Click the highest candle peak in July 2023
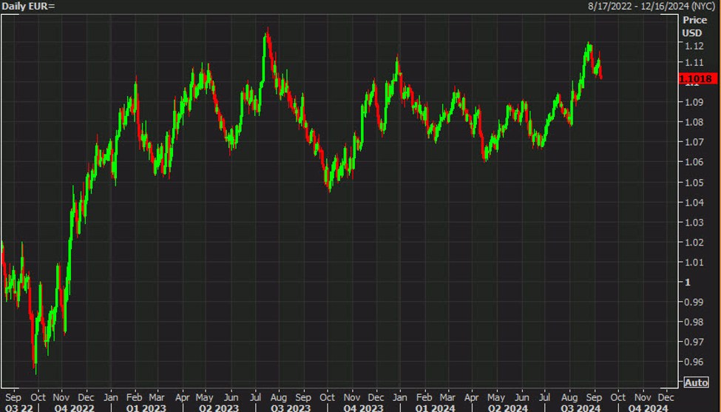721x412 pixels. 266,31
